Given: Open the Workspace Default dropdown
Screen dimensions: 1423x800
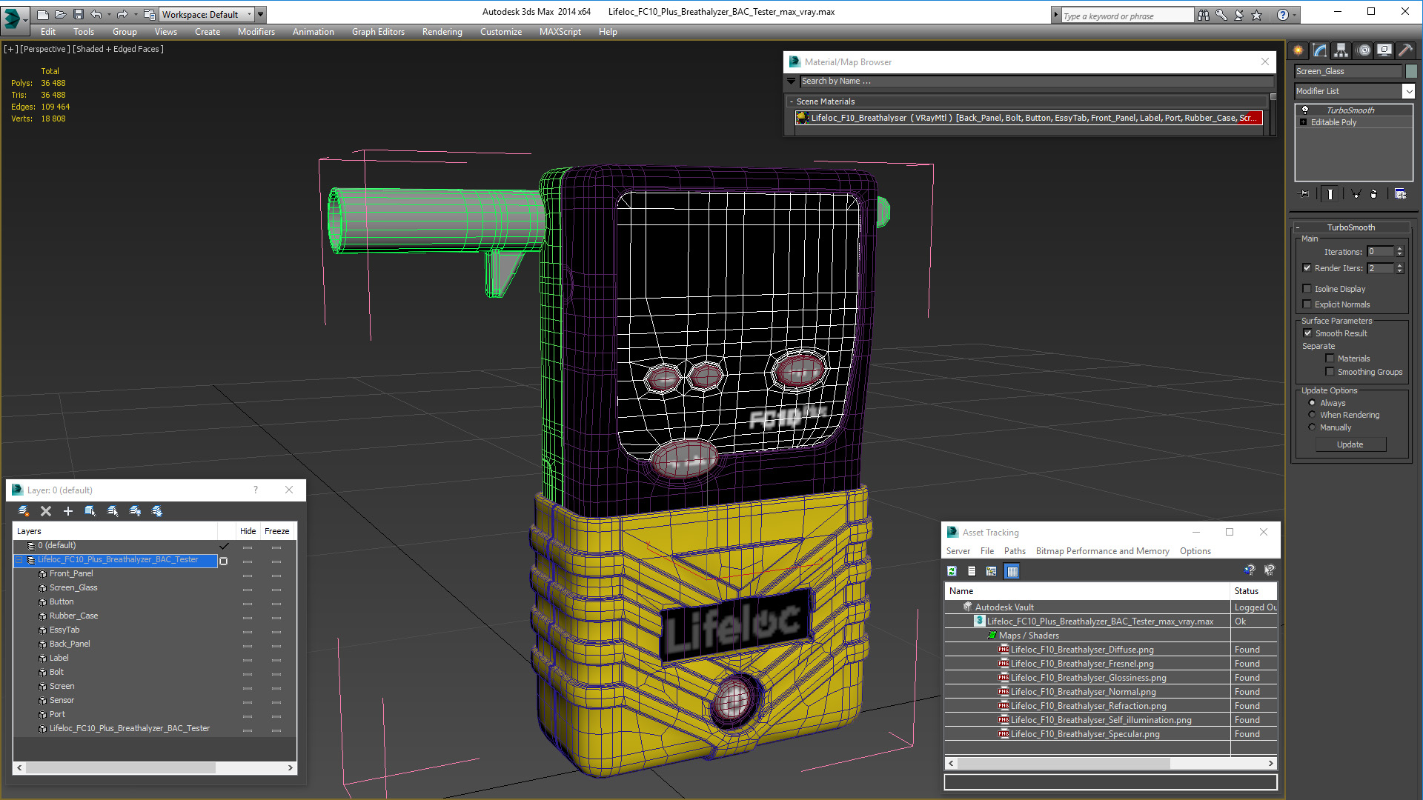Looking at the screenshot, I should (207, 14).
